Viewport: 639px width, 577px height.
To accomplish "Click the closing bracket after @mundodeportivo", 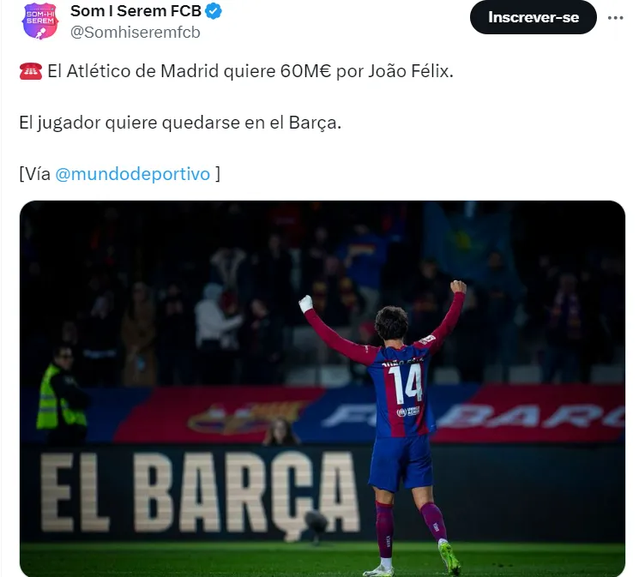I will 218,174.
